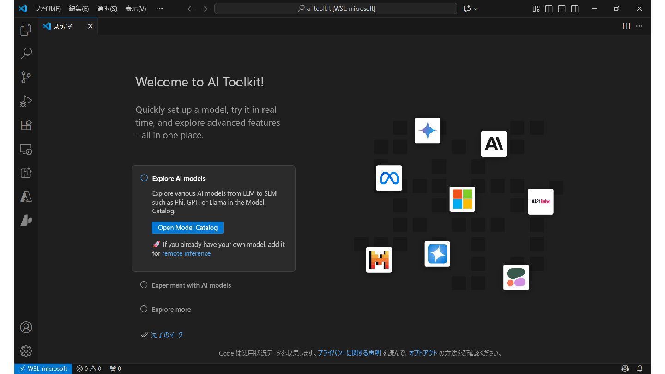Click the Open Model Catalog button
Image resolution: width=665 pixels, height=374 pixels.
point(187,228)
